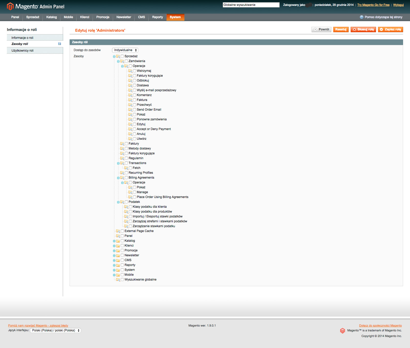
Task: Click the folder icon next to Manage
Action: point(130,192)
